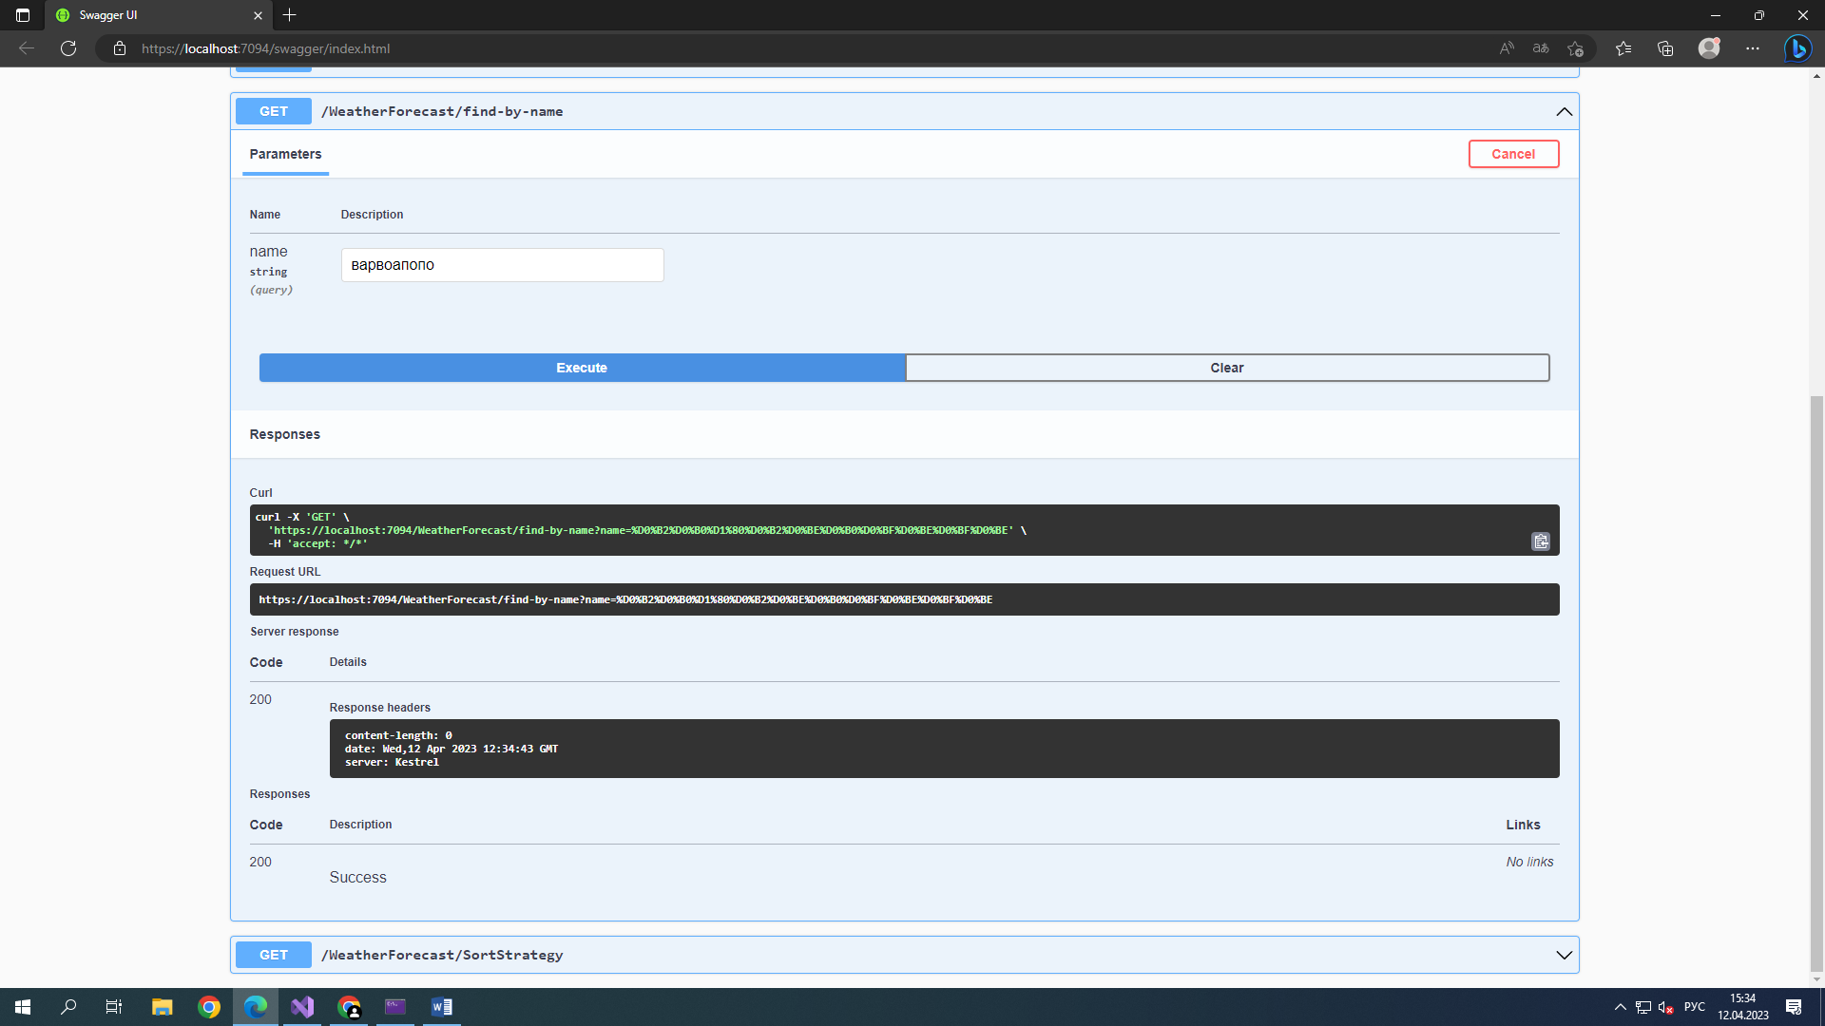
Task: Click the Clear button
Action: [x=1227, y=368]
